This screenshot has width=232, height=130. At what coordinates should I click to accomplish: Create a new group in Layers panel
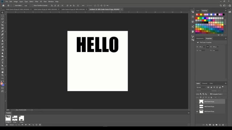tap(216, 125)
